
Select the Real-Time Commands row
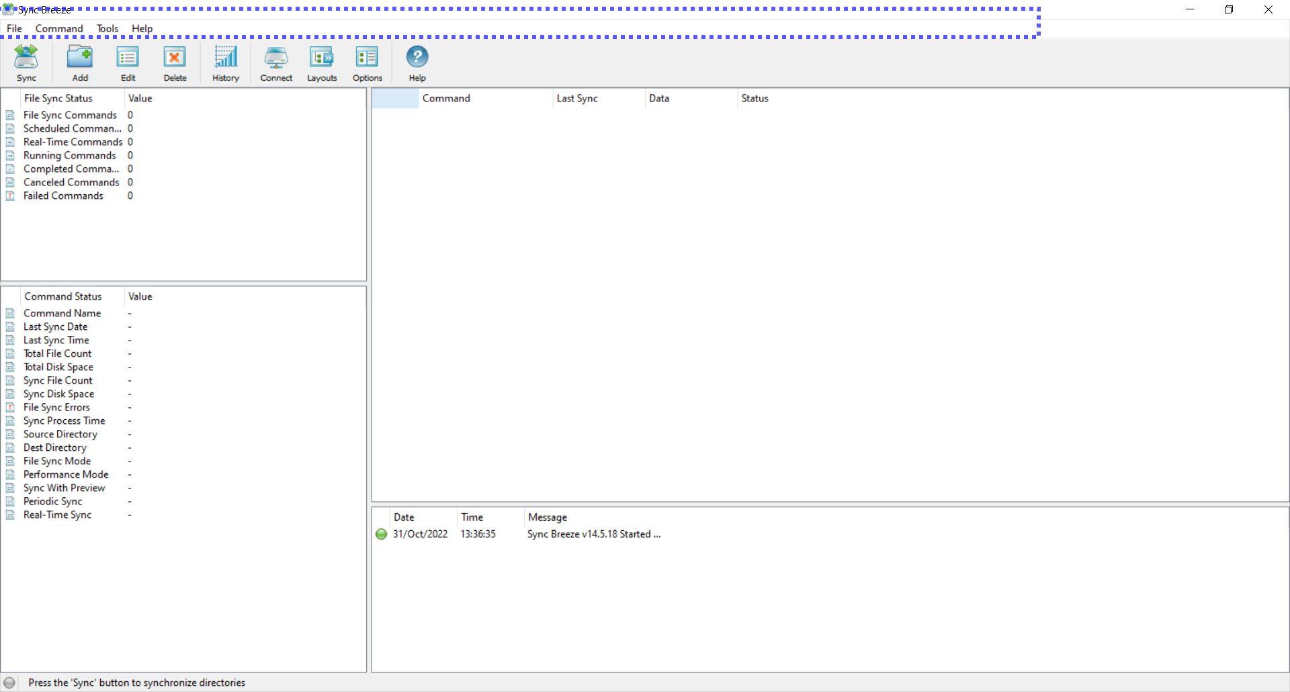(183, 142)
